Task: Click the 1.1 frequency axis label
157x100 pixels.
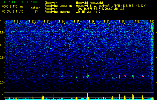Action: pos(2,32)
